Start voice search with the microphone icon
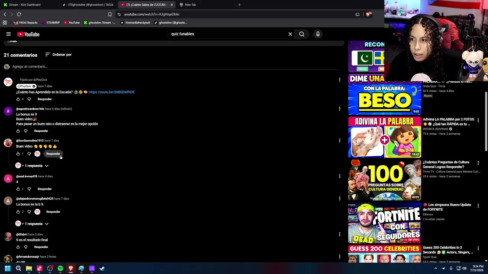The height and width of the screenshot is (274, 488). pyautogui.click(x=318, y=34)
